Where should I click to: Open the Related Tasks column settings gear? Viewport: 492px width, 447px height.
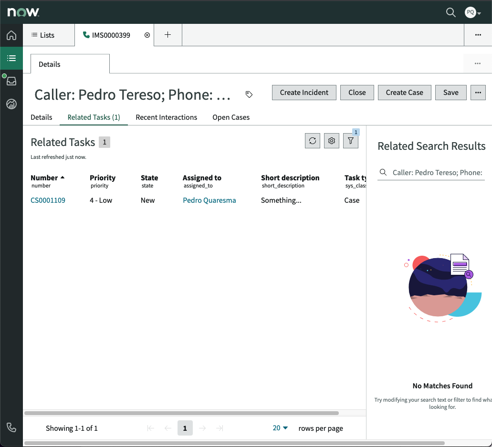pyautogui.click(x=331, y=141)
